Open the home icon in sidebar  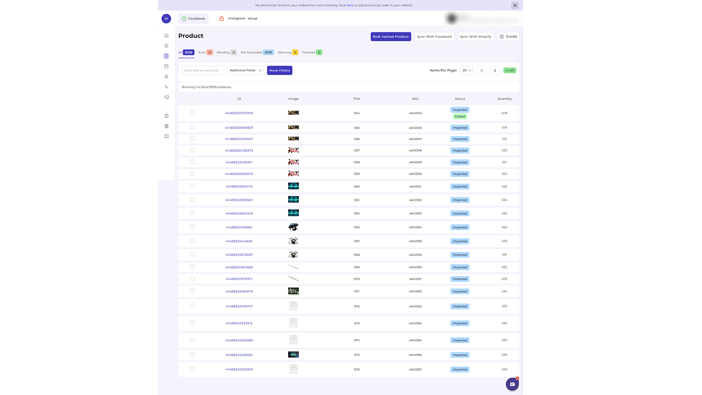pos(166,36)
